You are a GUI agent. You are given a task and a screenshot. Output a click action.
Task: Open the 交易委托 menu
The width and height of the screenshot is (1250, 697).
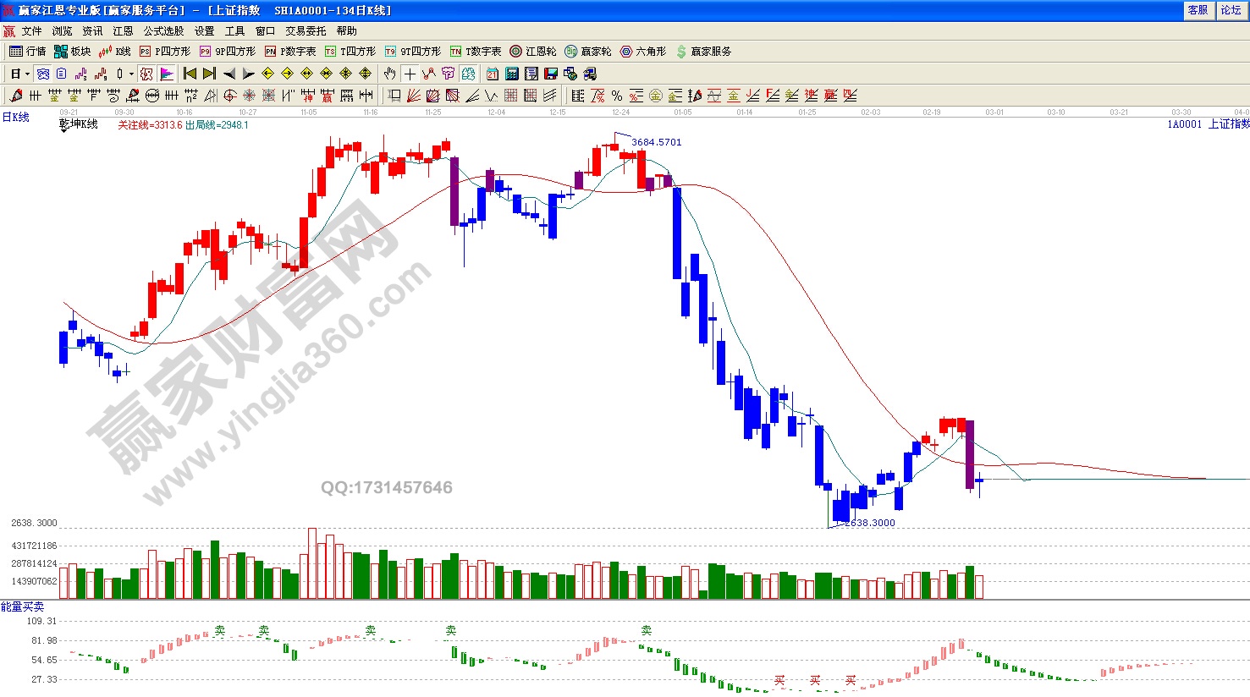(306, 31)
